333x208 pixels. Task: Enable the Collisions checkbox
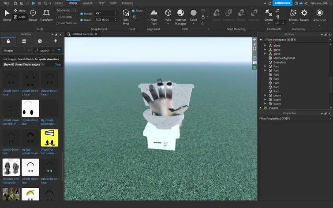point(58,17)
